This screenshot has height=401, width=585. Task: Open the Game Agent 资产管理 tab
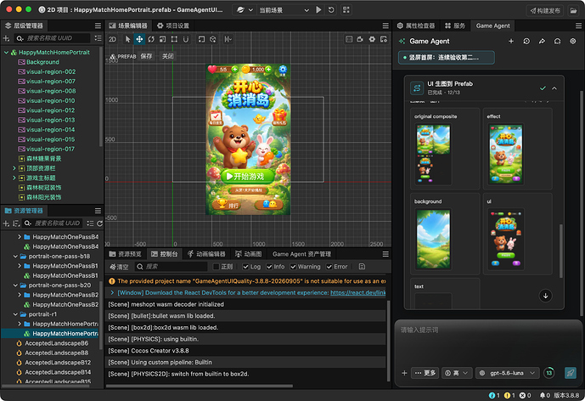coord(301,254)
